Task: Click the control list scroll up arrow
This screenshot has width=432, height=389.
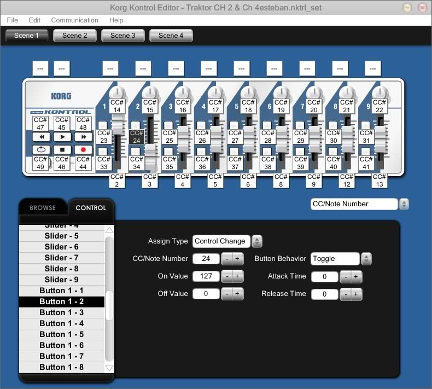Action: point(109,230)
